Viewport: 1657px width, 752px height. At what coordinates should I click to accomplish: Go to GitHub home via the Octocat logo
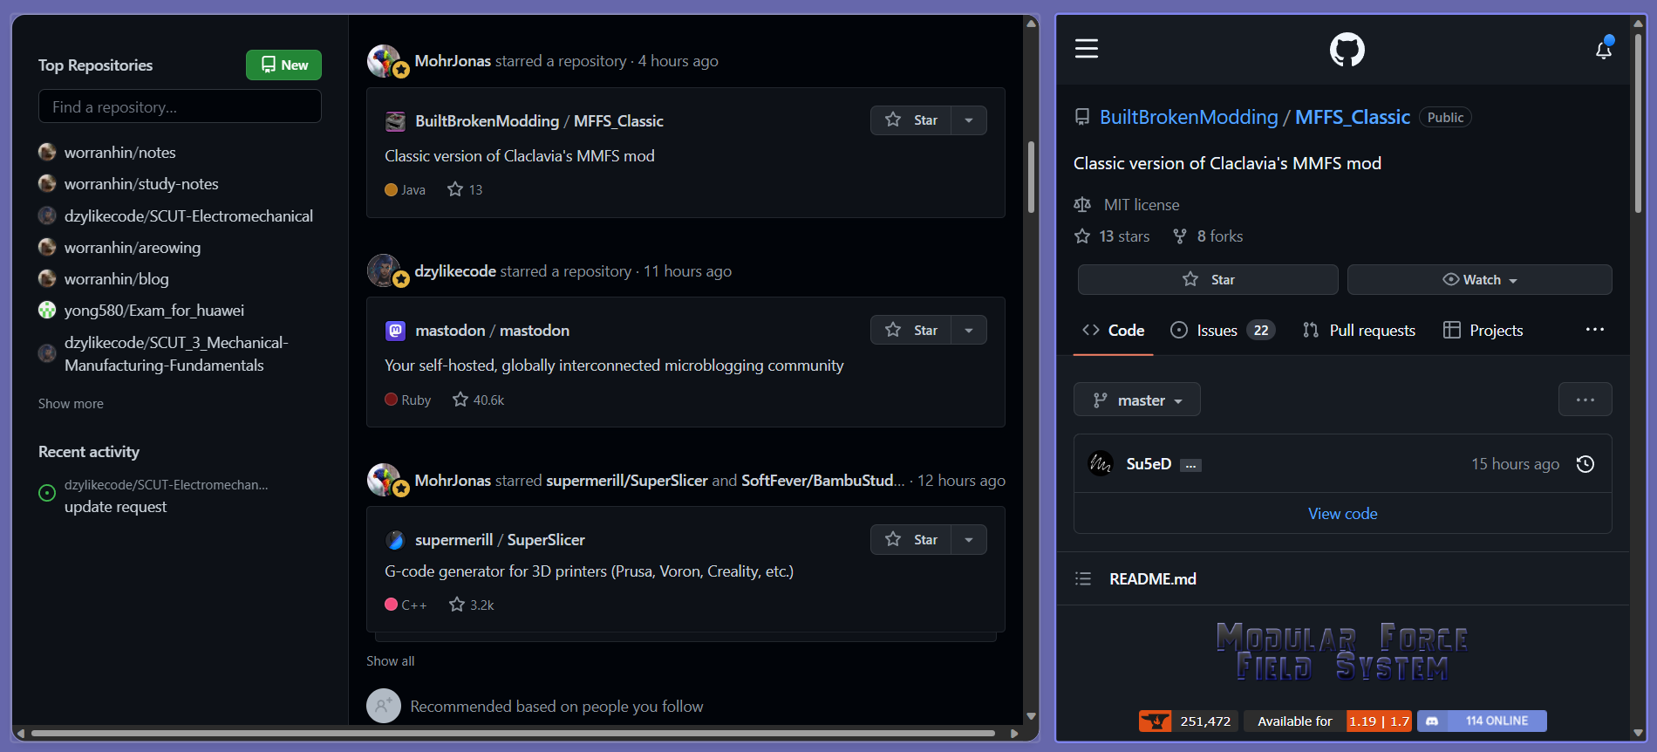pyautogui.click(x=1347, y=50)
